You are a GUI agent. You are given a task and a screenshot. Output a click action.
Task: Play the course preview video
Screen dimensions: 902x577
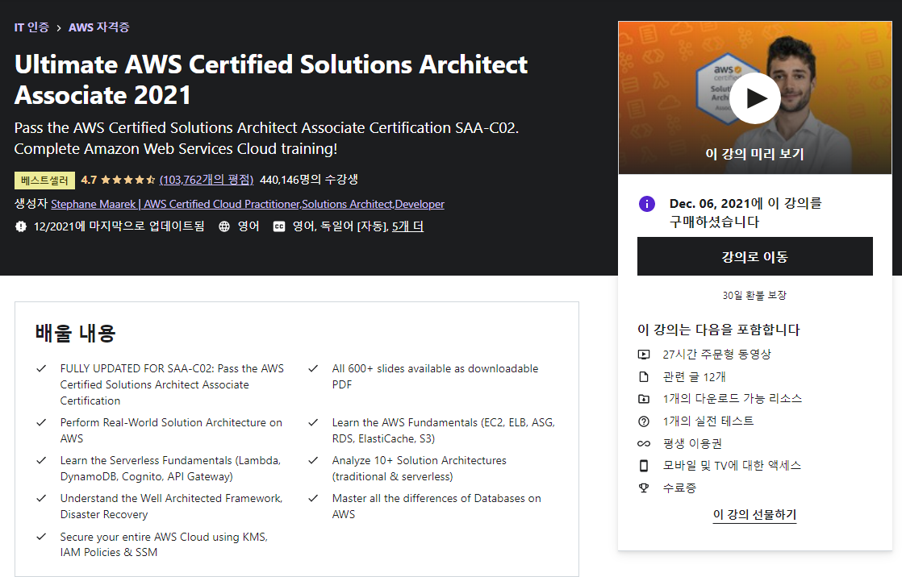click(x=754, y=98)
